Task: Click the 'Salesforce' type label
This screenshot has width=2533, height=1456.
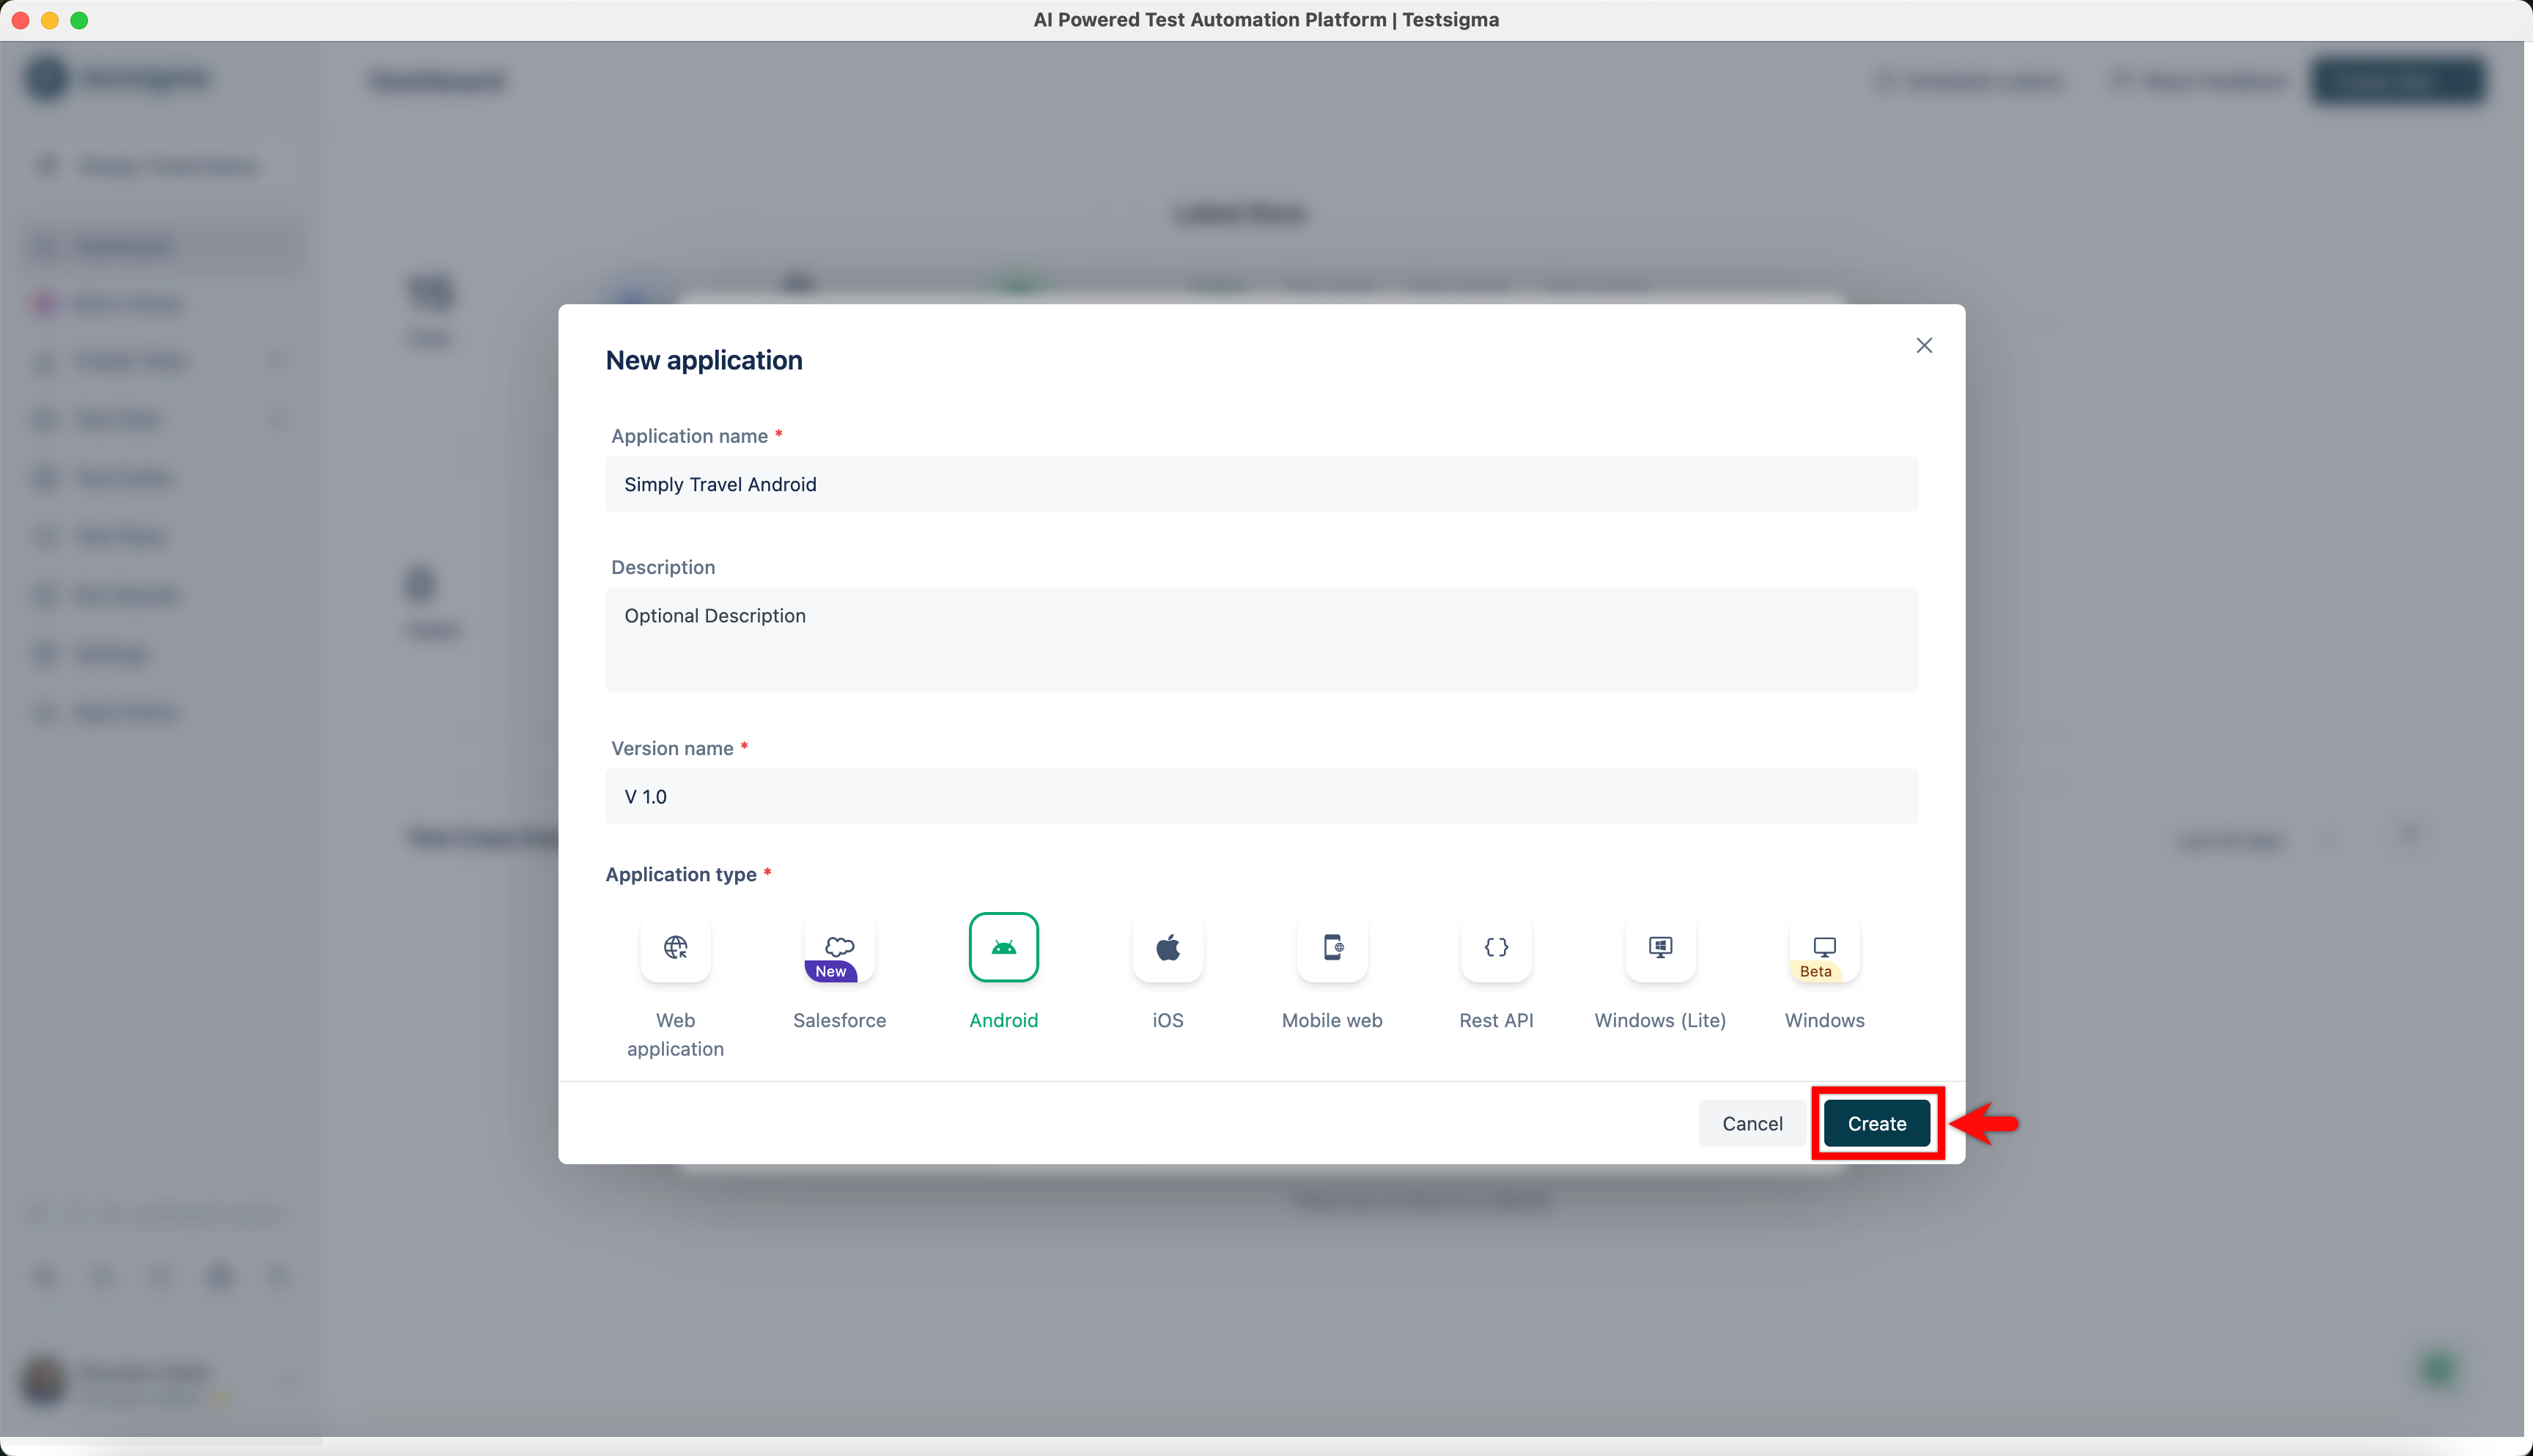Action: (840, 1020)
